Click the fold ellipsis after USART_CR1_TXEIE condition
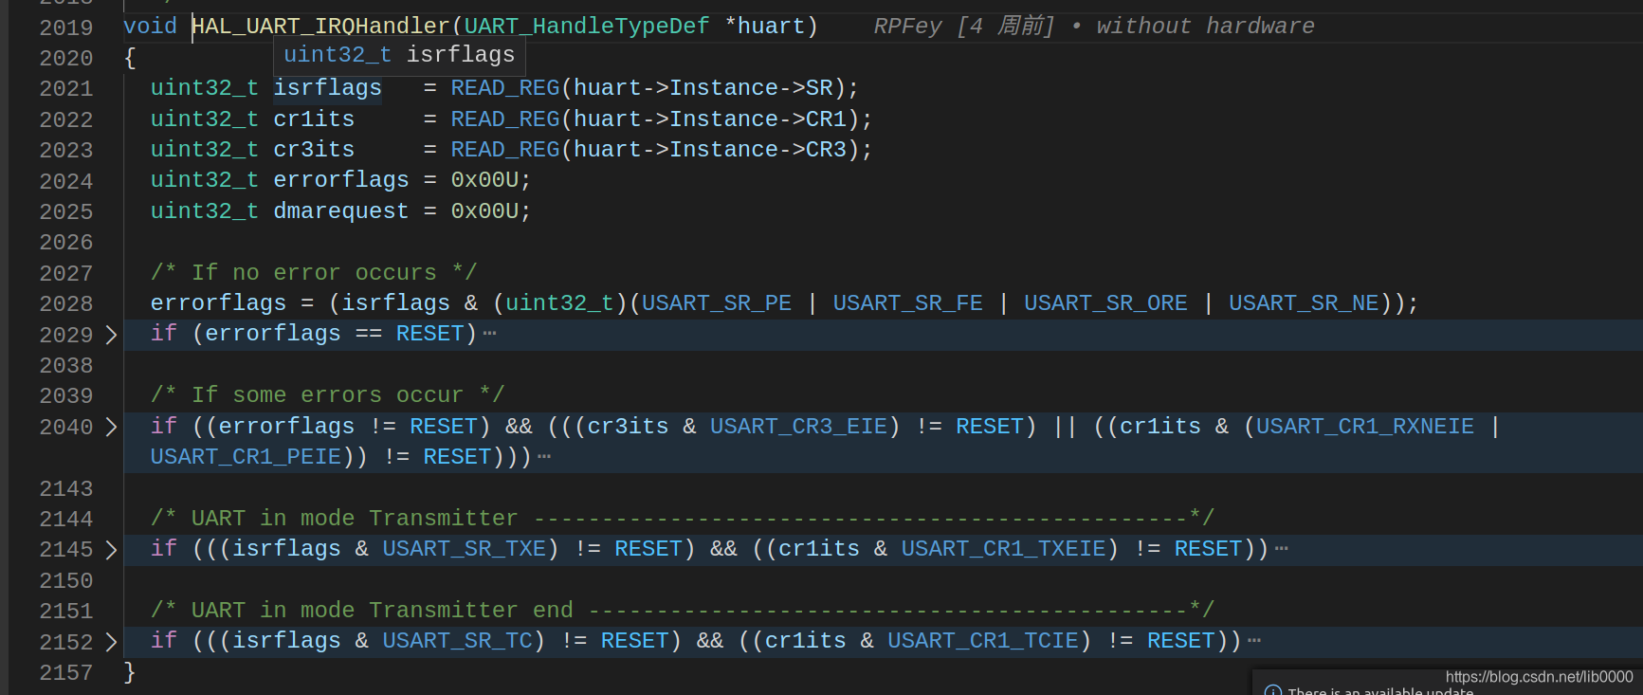 [1282, 549]
